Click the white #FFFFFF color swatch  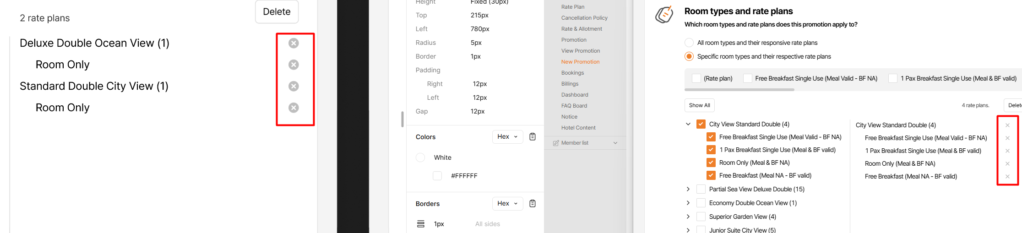click(437, 176)
